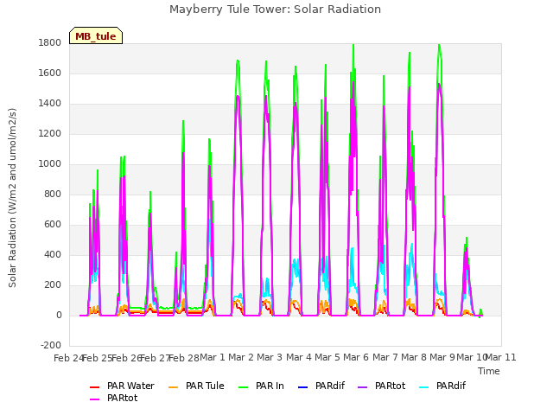Image resolution: width=553 pixels, height=415 pixels.
Task: Click the MB_tule site label box
Action: [x=96, y=35]
